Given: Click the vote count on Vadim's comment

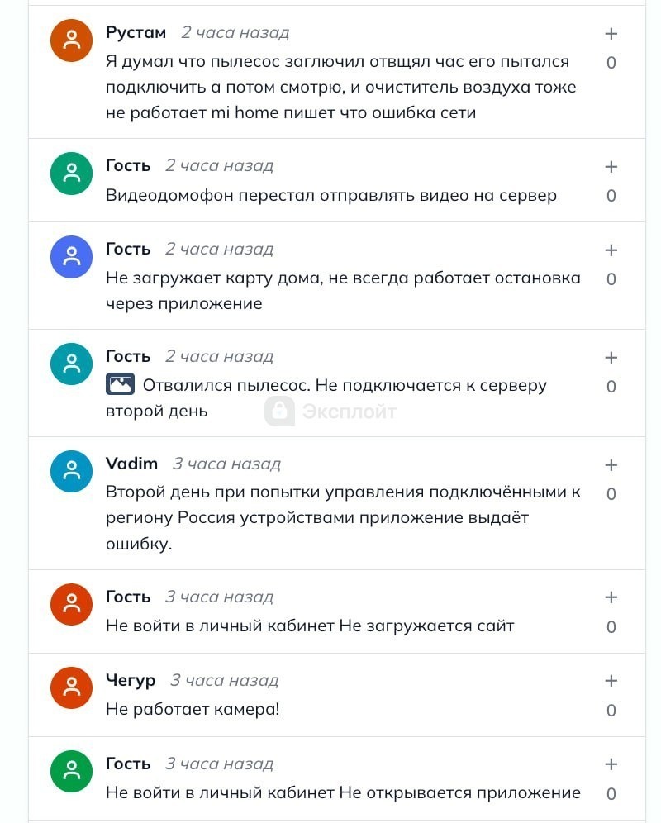Looking at the screenshot, I should pyautogui.click(x=611, y=493).
